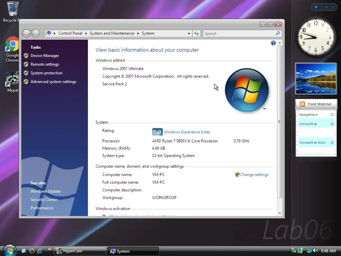The height and width of the screenshot is (256, 341).
Task: Click the Refresh button in address bar
Action: [x=196, y=34]
